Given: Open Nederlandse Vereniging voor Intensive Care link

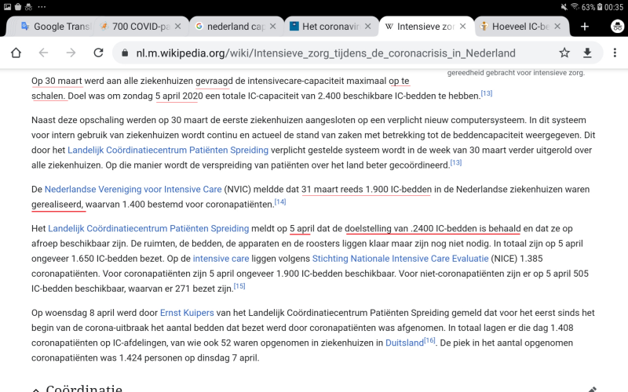Looking at the screenshot, I should (133, 189).
